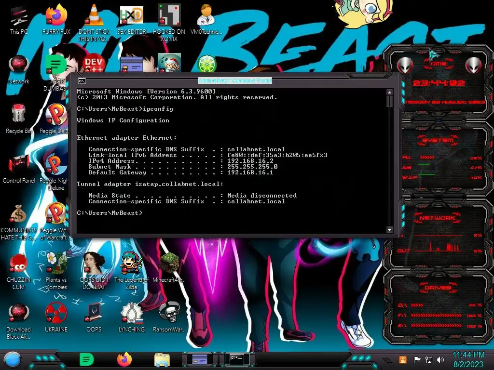Open the LimeWire lime desktop icon

[206, 64]
